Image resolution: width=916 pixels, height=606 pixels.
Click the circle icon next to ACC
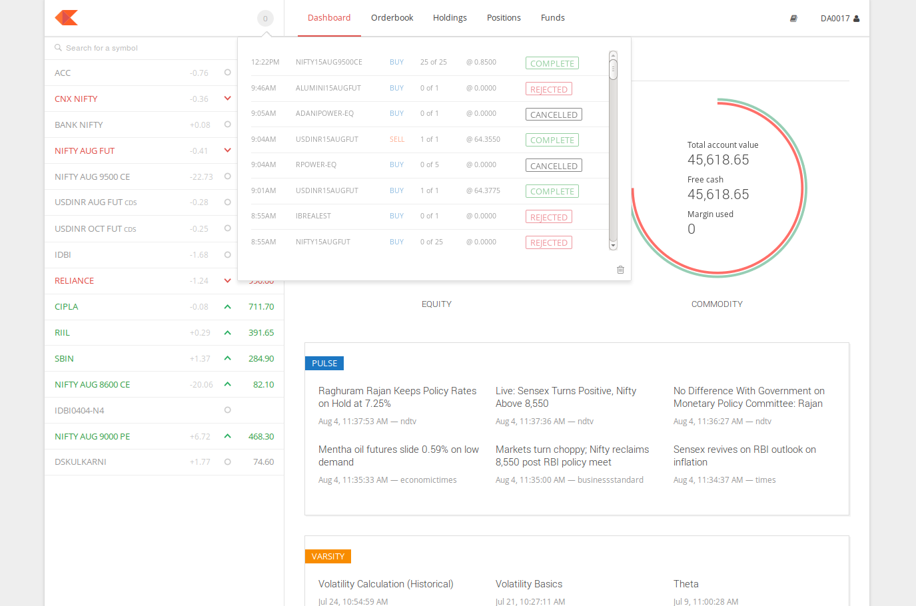[x=228, y=73]
